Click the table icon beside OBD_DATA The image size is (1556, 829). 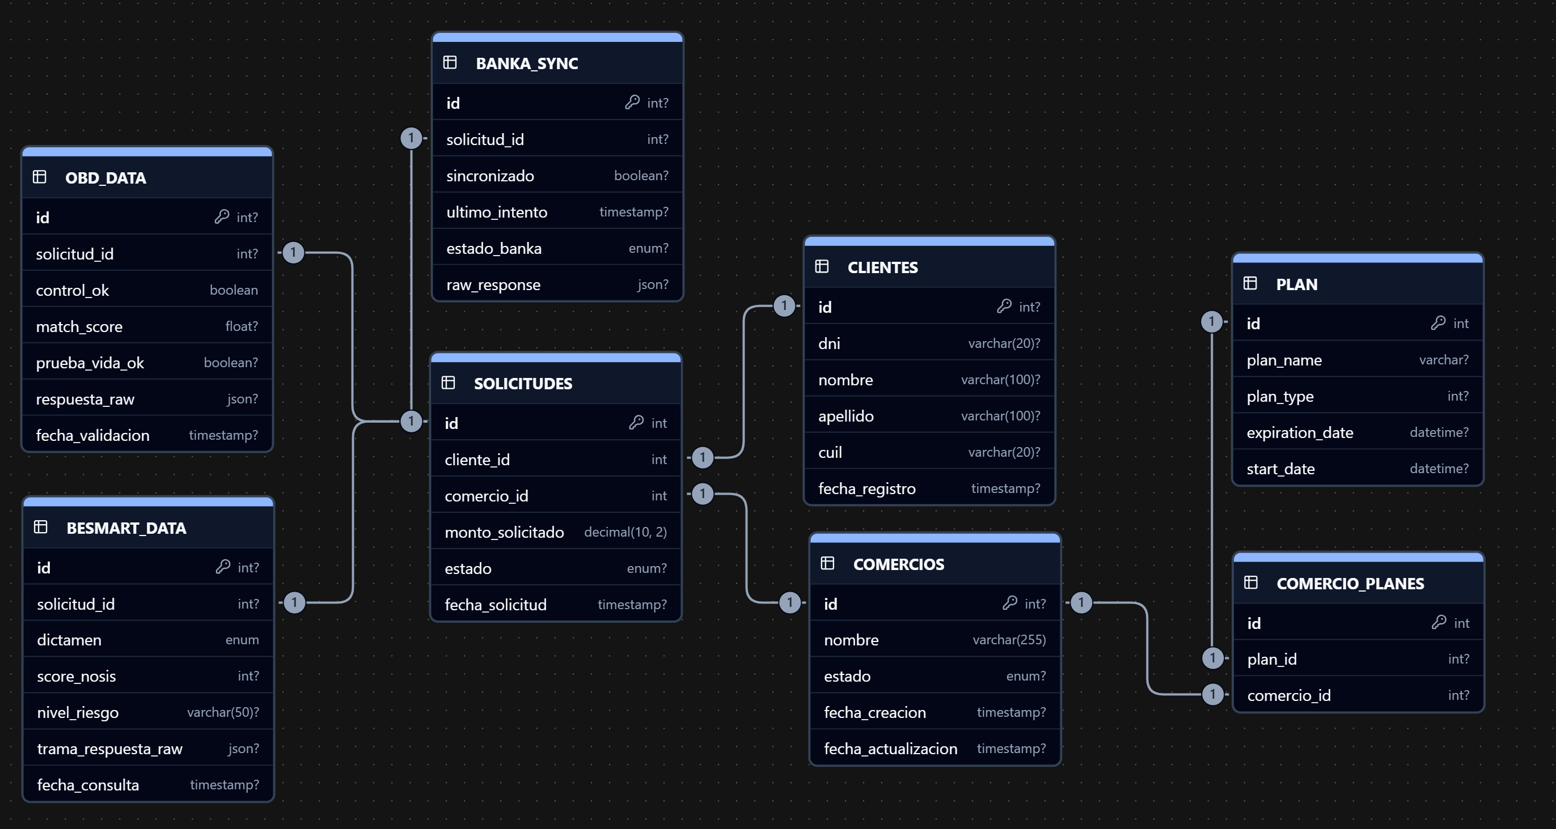click(39, 177)
